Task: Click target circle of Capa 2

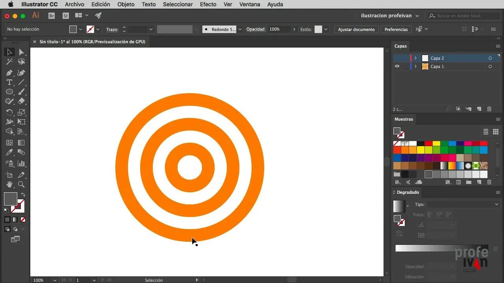Action: [490, 58]
